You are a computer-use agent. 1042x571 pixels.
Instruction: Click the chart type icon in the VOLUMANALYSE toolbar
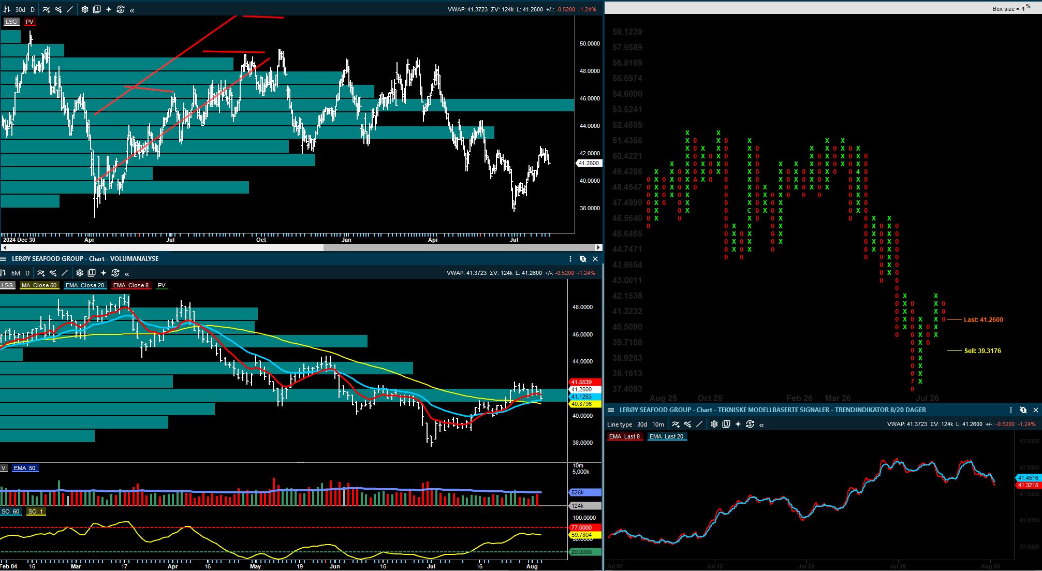point(3,273)
